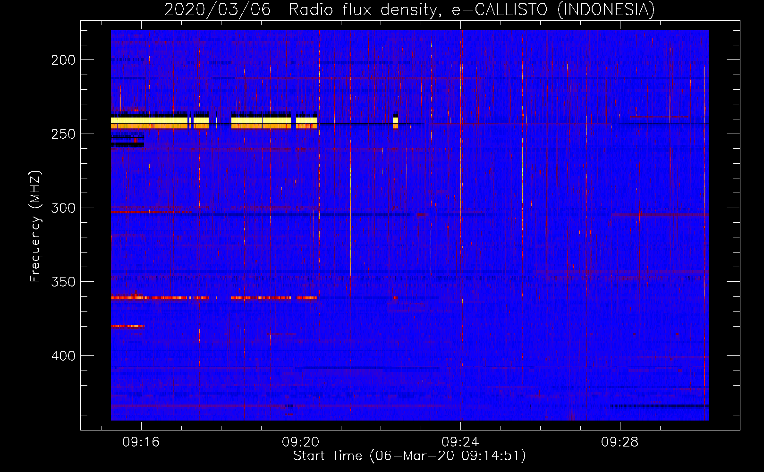Click the 250 frequency tick label
Screen dimensions: 764x472
(x=63, y=134)
